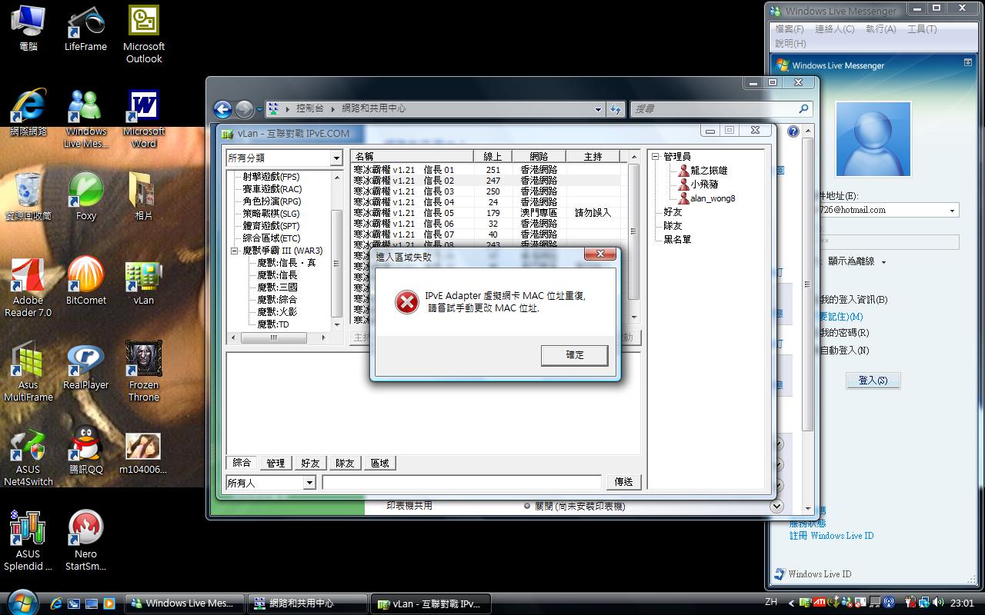
Task: Select the Adobe Reader 7.0 desktop icon
Action: pyautogui.click(x=28, y=288)
